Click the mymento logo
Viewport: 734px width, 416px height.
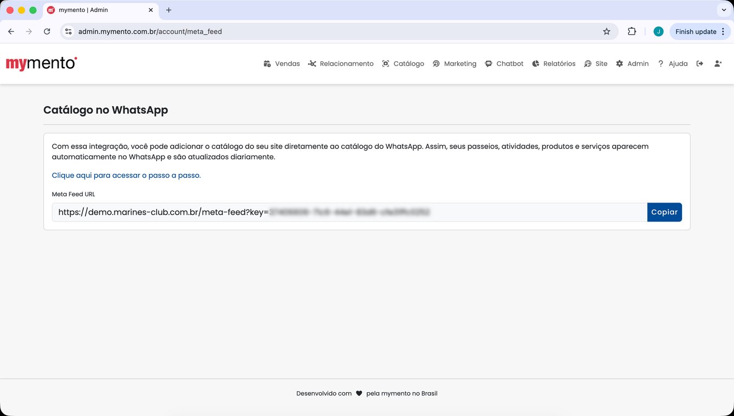click(x=41, y=63)
